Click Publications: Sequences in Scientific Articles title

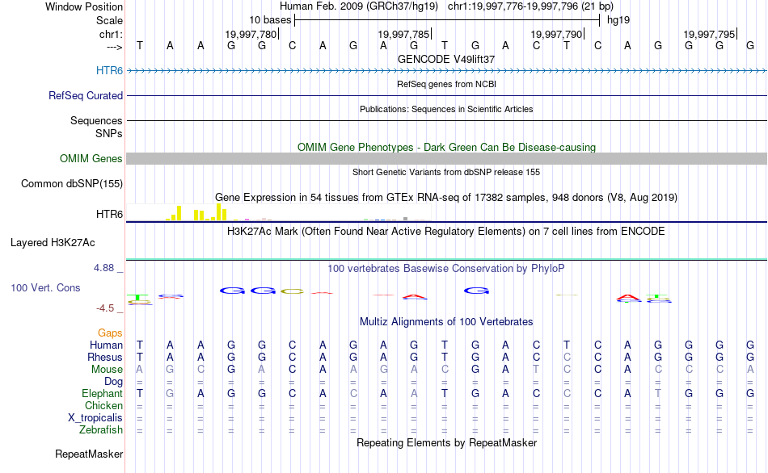click(x=446, y=109)
